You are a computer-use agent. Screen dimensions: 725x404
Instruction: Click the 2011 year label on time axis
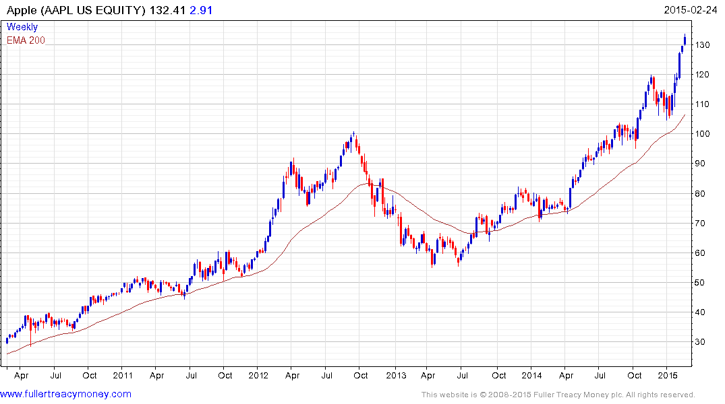[123, 375]
